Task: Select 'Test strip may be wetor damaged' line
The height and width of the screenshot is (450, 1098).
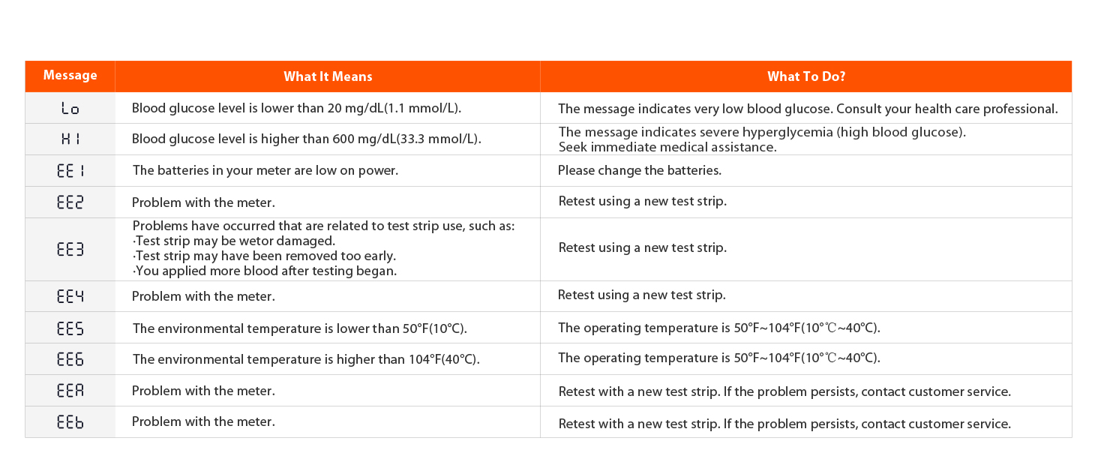Action: [233, 241]
